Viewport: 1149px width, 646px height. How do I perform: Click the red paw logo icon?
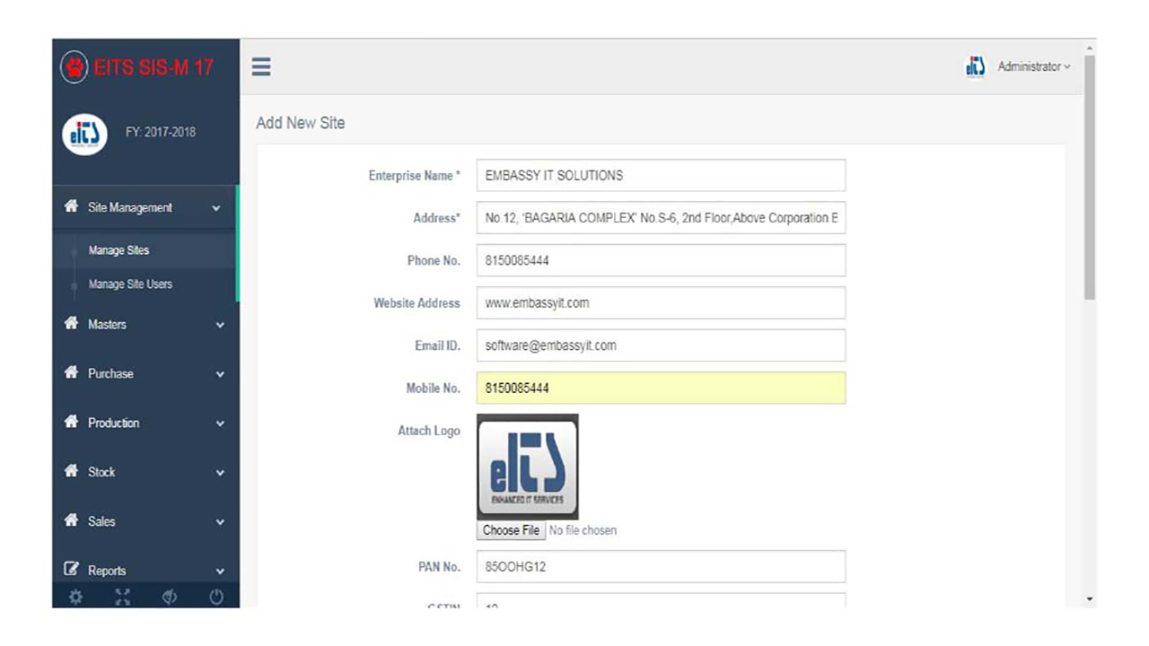pos(75,67)
